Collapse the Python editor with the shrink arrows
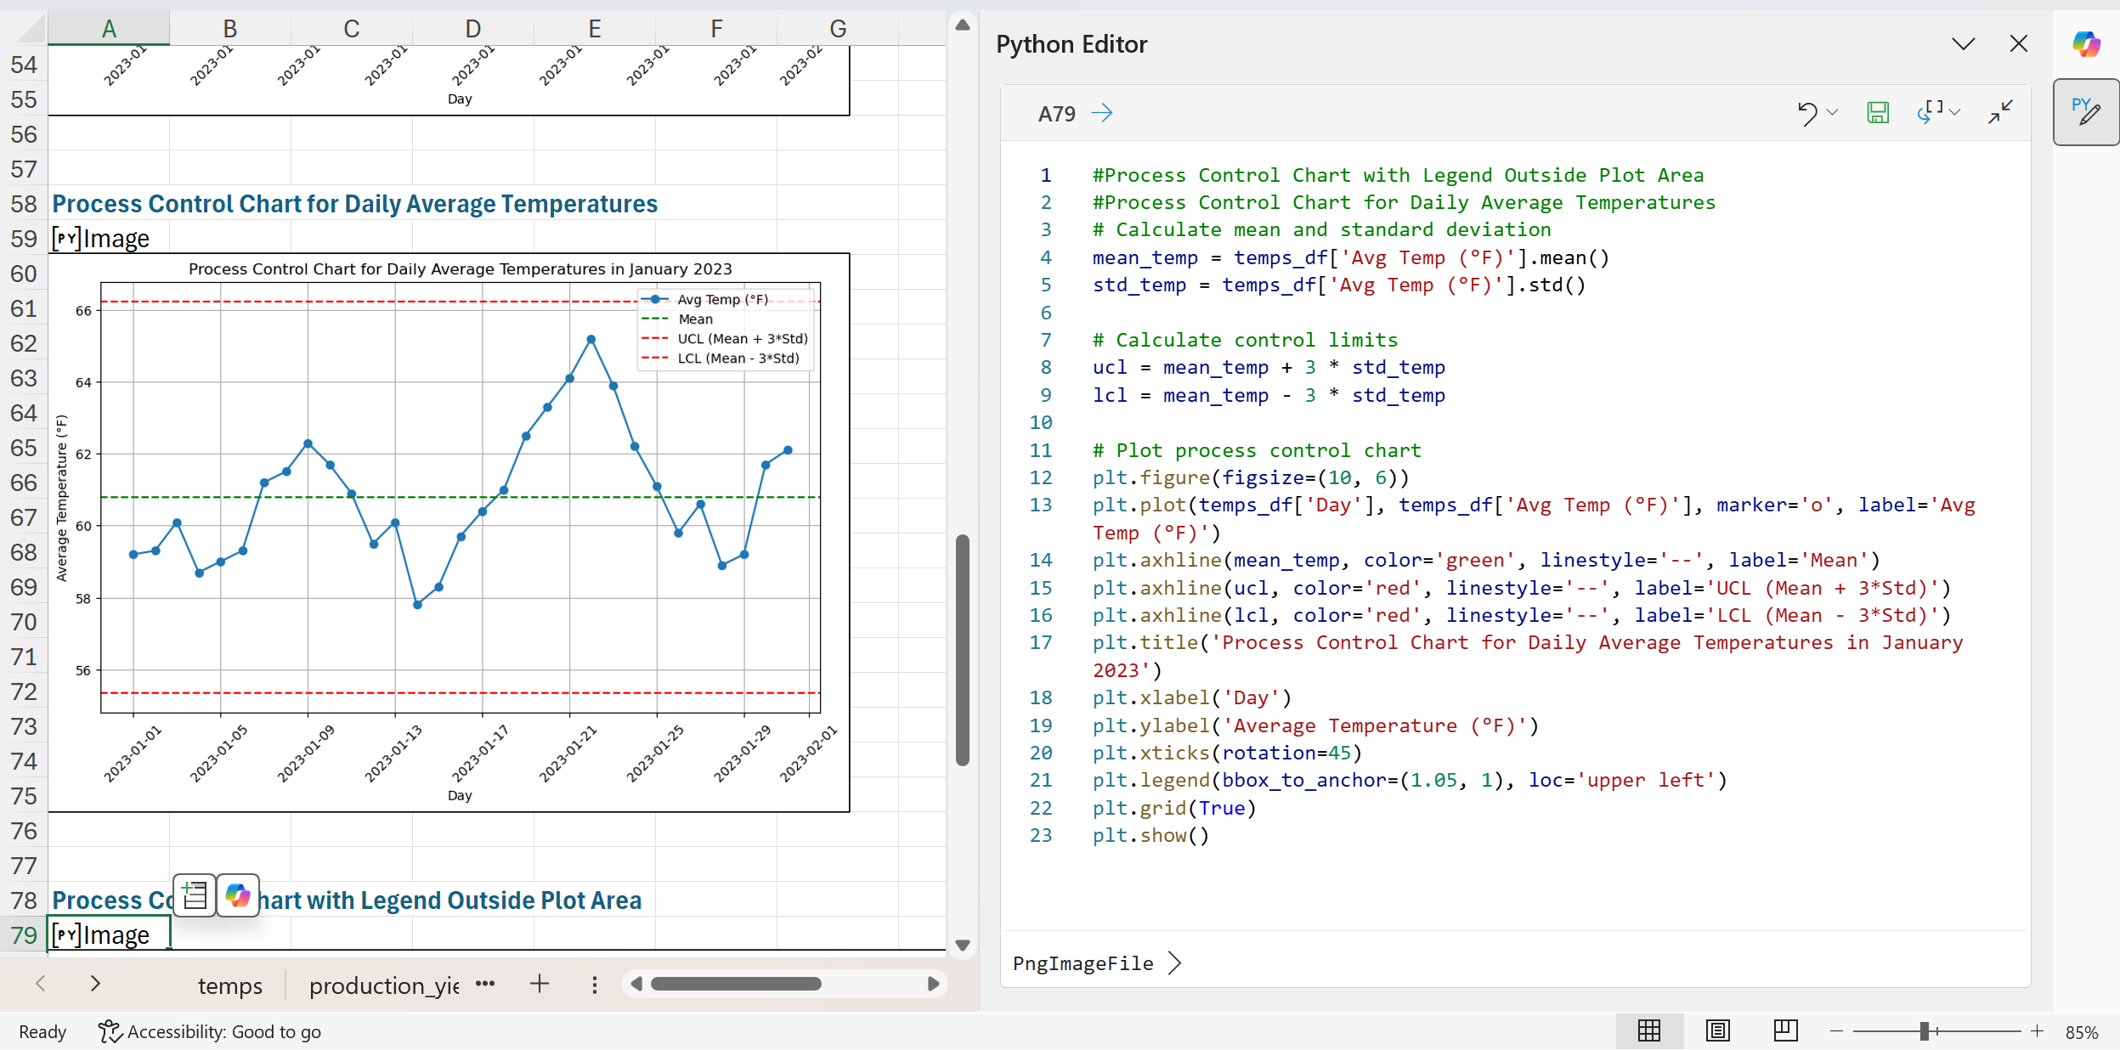Image resolution: width=2120 pixels, height=1050 pixels. [2000, 112]
